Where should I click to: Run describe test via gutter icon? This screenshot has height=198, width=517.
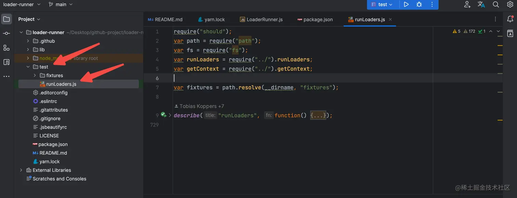pos(163,115)
